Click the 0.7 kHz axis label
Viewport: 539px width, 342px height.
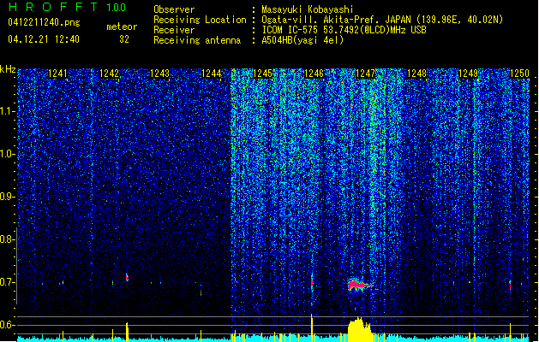tap(8, 282)
